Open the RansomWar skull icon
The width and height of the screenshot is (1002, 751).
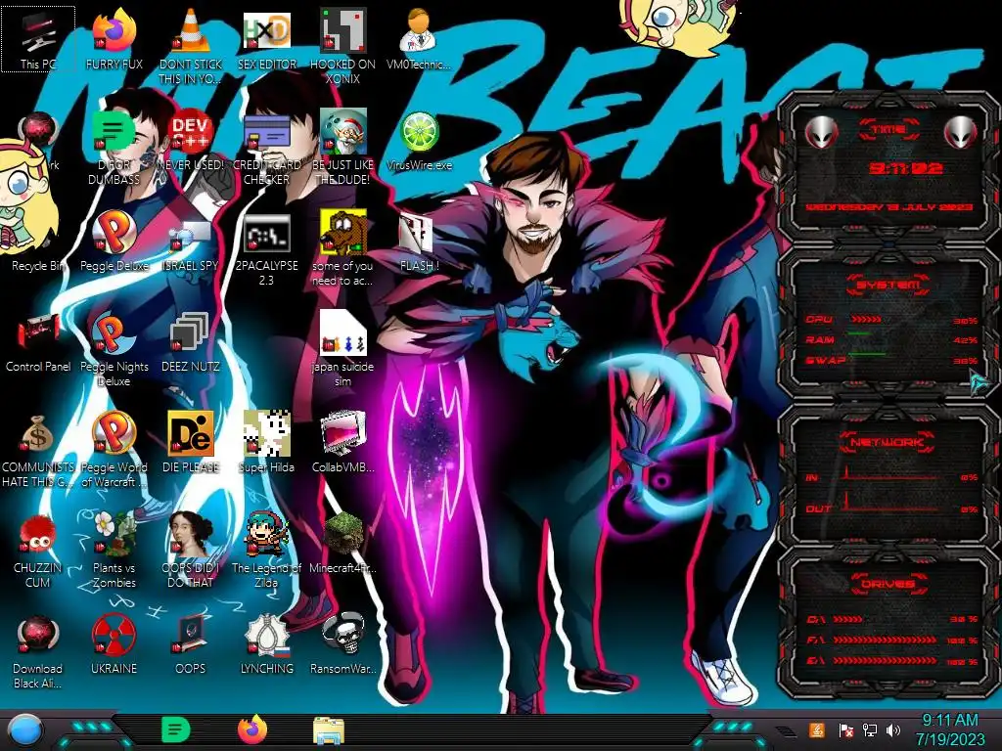(x=343, y=645)
